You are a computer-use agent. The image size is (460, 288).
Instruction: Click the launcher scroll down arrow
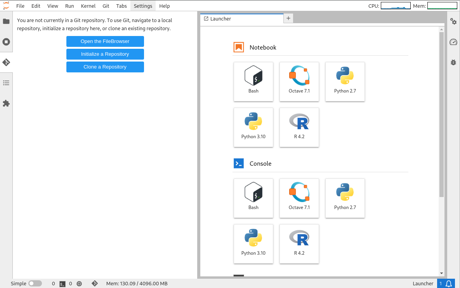(x=441, y=273)
